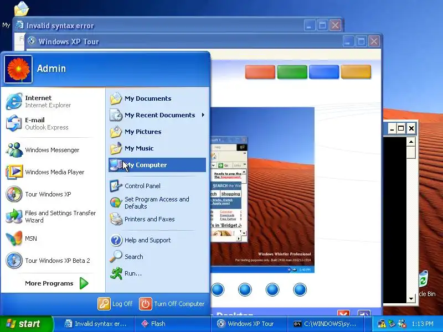
Task: Click the yellow button in XP Tour
Action: click(x=356, y=72)
